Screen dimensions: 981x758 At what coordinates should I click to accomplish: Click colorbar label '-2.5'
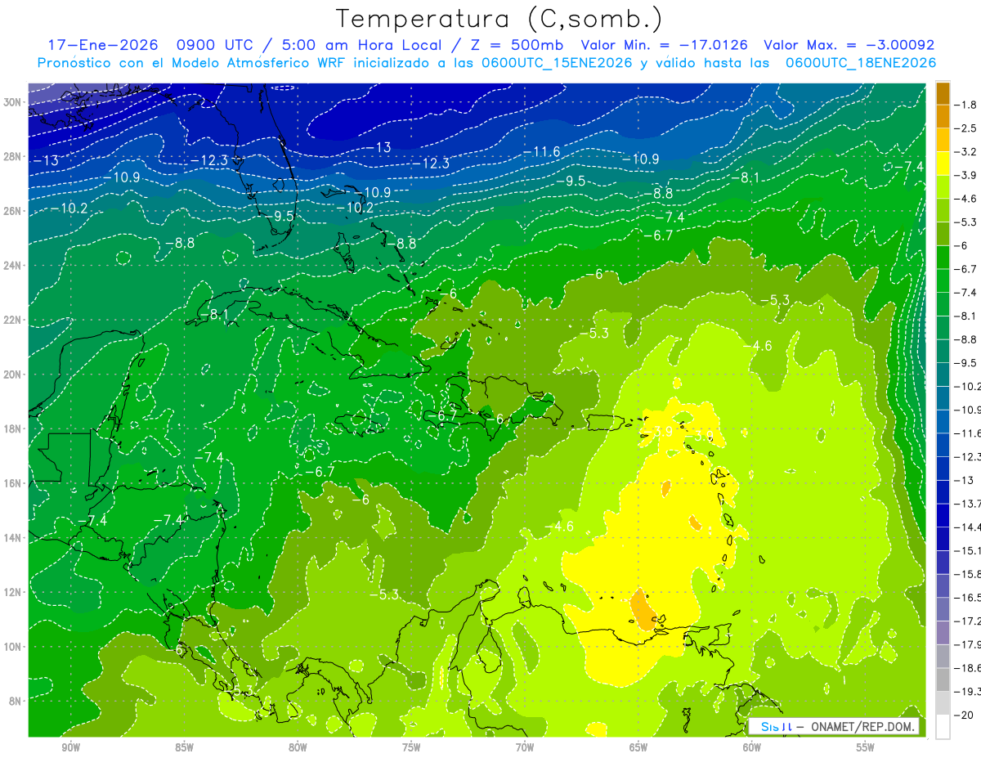coord(966,128)
